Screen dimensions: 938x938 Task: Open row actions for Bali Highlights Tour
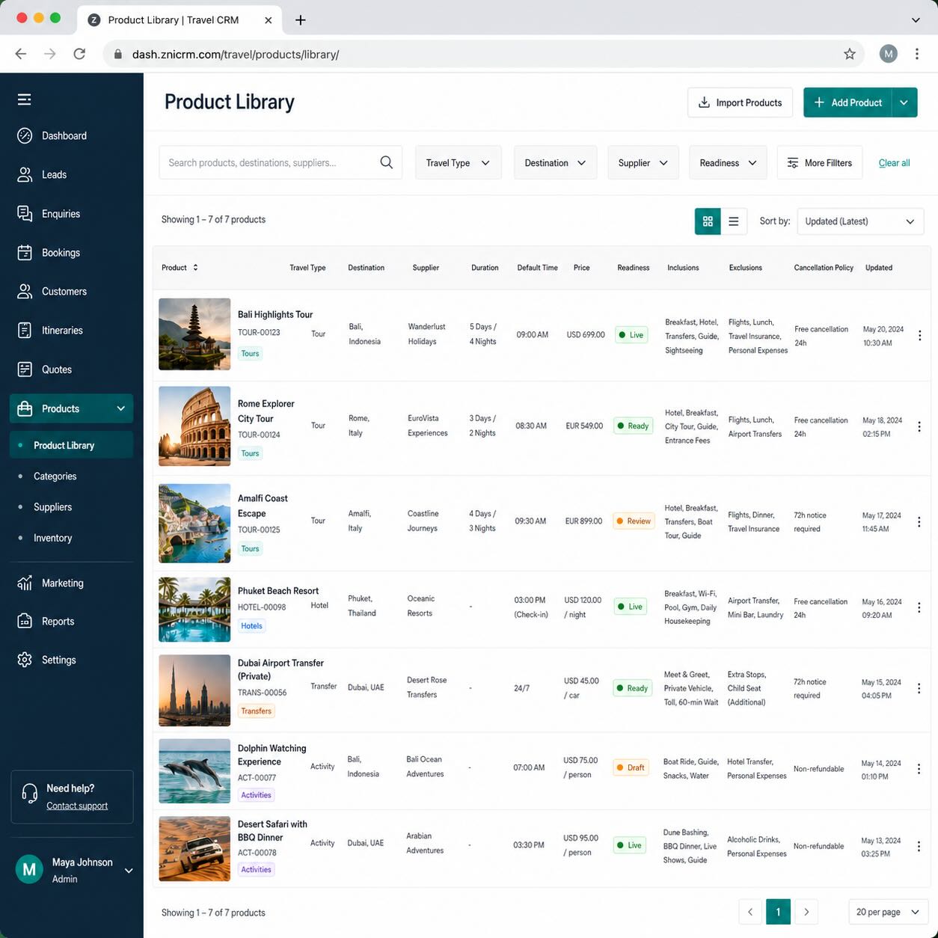919,335
